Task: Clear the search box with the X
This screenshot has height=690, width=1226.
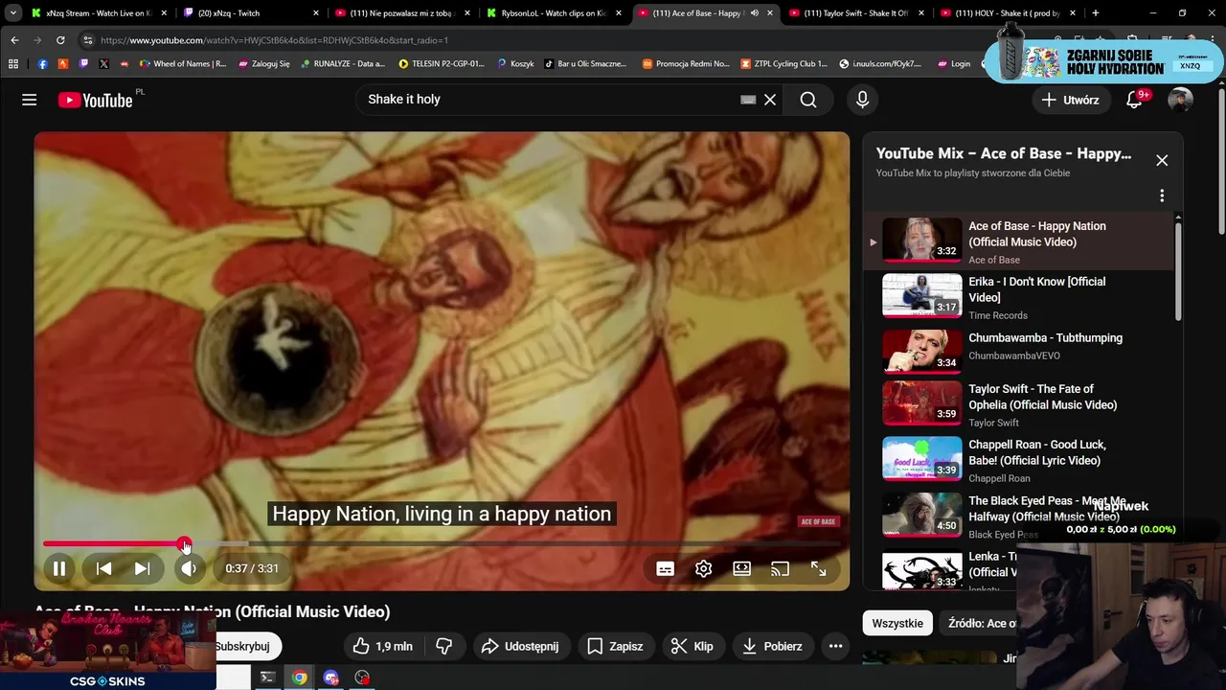Action: pyautogui.click(x=770, y=100)
